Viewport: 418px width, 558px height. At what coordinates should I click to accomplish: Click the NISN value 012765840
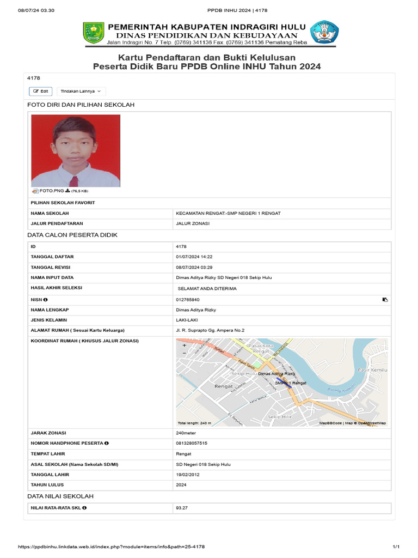pyautogui.click(x=188, y=300)
